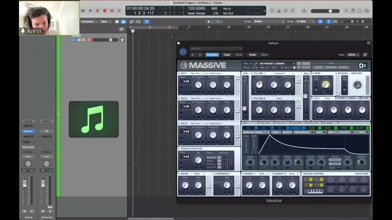Toggle the Massive plugin power button

pos(183,52)
